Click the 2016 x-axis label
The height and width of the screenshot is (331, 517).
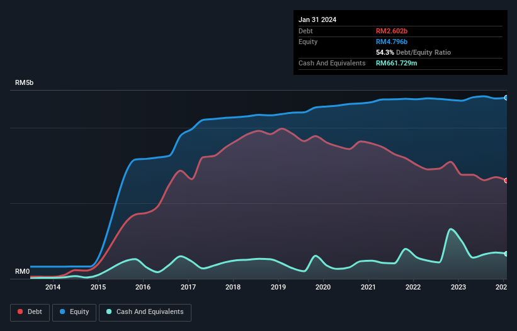coord(143,287)
